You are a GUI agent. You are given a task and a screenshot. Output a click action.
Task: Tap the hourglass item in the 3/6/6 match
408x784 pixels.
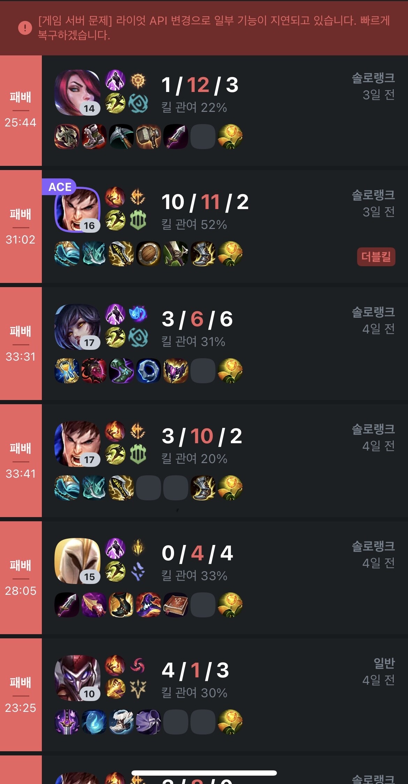point(67,371)
